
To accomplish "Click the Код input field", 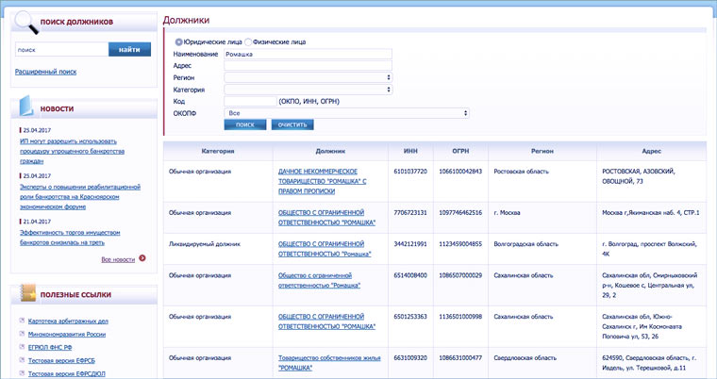I will (249, 101).
